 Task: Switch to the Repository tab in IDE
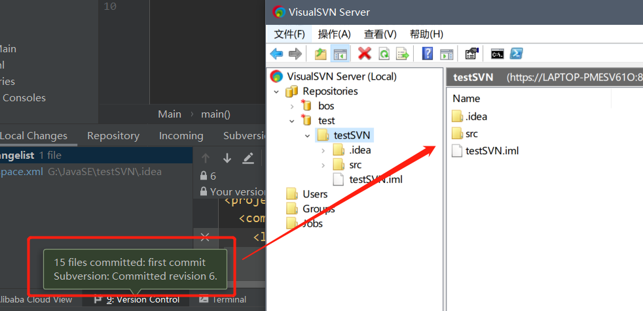pyautogui.click(x=113, y=136)
